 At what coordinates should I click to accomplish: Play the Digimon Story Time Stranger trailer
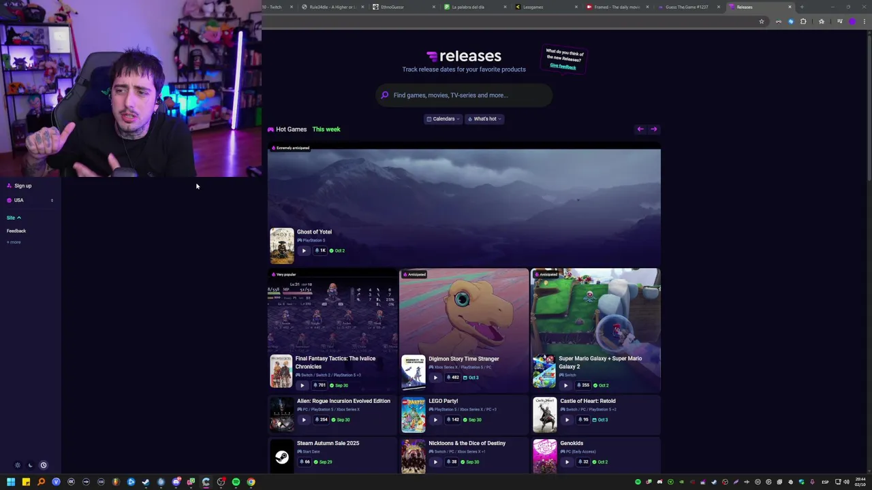(x=435, y=378)
